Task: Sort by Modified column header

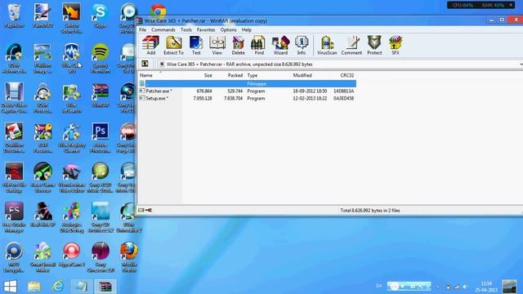Action: click(302, 75)
